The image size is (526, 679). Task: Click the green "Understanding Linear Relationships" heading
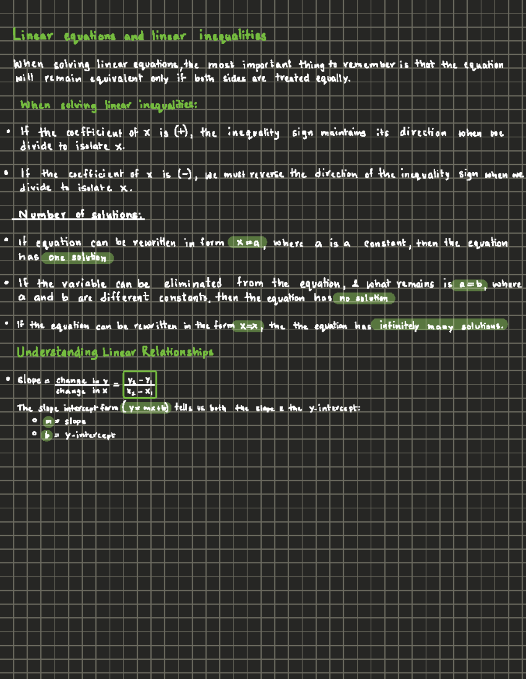point(115,352)
